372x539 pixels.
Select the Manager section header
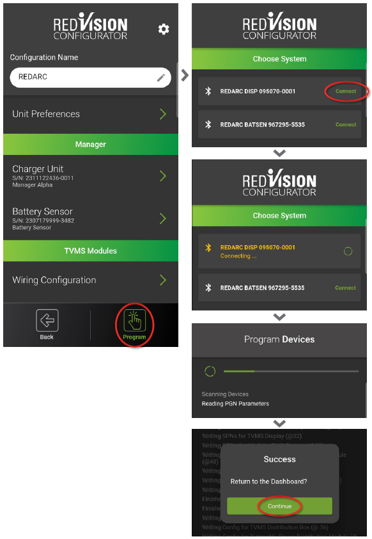point(91,145)
